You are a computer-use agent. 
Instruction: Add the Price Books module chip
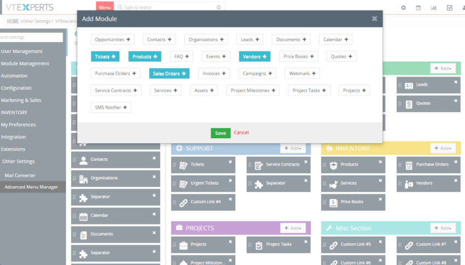click(x=298, y=57)
